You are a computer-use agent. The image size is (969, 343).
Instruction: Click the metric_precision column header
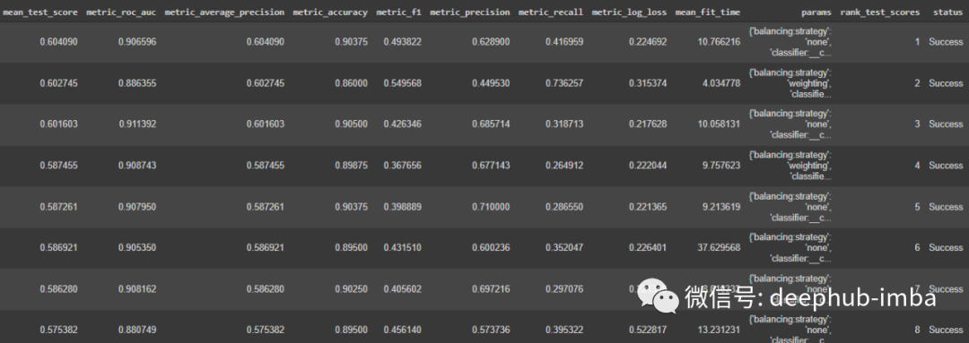(x=470, y=13)
